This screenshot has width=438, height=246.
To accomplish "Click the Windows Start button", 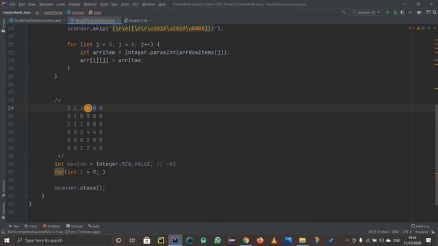I will coord(7,240).
